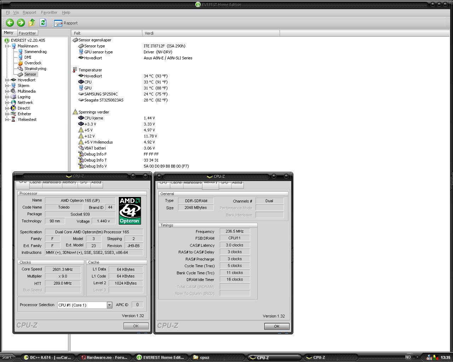Viewport: 453px width, 362px height.
Task: Click OK in the left CPU-Z window
Action: [136, 326]
